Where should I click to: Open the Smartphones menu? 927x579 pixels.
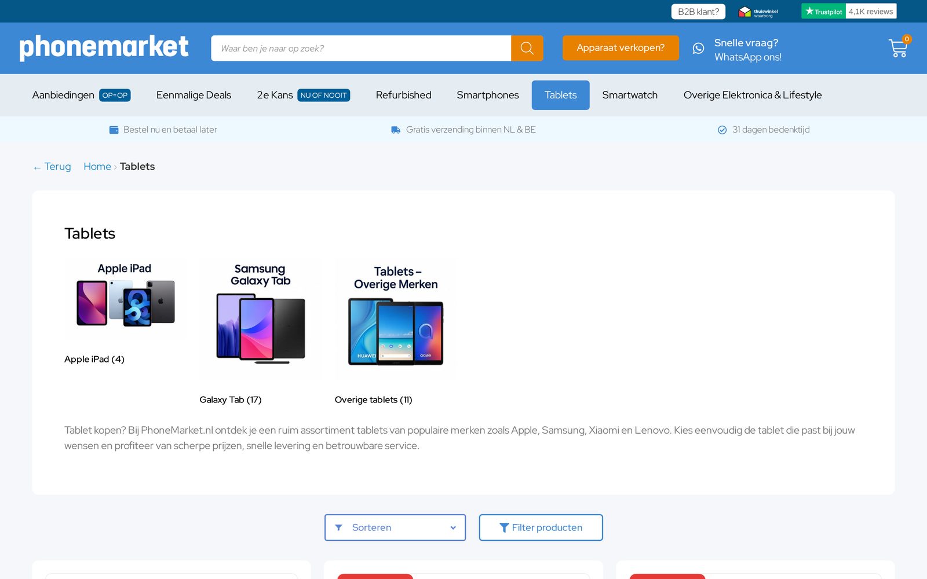(488, 95)
